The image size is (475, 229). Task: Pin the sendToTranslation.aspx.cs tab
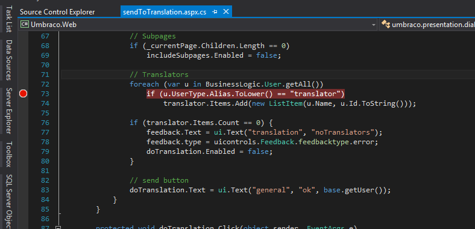(215, 12)
